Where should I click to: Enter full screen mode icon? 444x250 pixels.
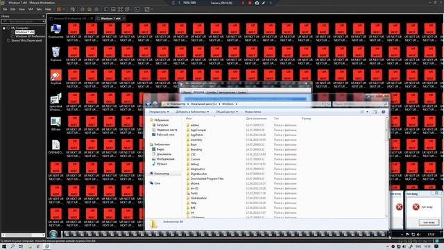coord(120,9)
